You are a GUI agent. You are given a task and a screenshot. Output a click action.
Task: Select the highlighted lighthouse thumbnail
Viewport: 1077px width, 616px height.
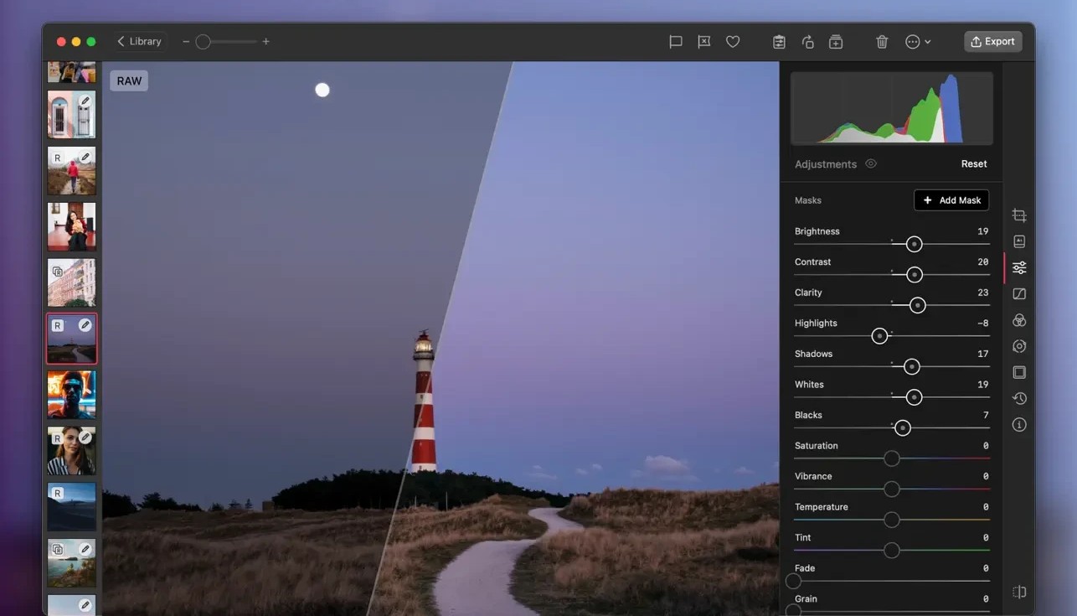[x=72, y=339]
